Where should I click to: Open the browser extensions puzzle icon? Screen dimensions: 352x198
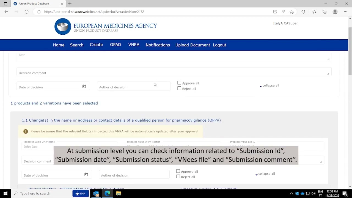point(303,12)
